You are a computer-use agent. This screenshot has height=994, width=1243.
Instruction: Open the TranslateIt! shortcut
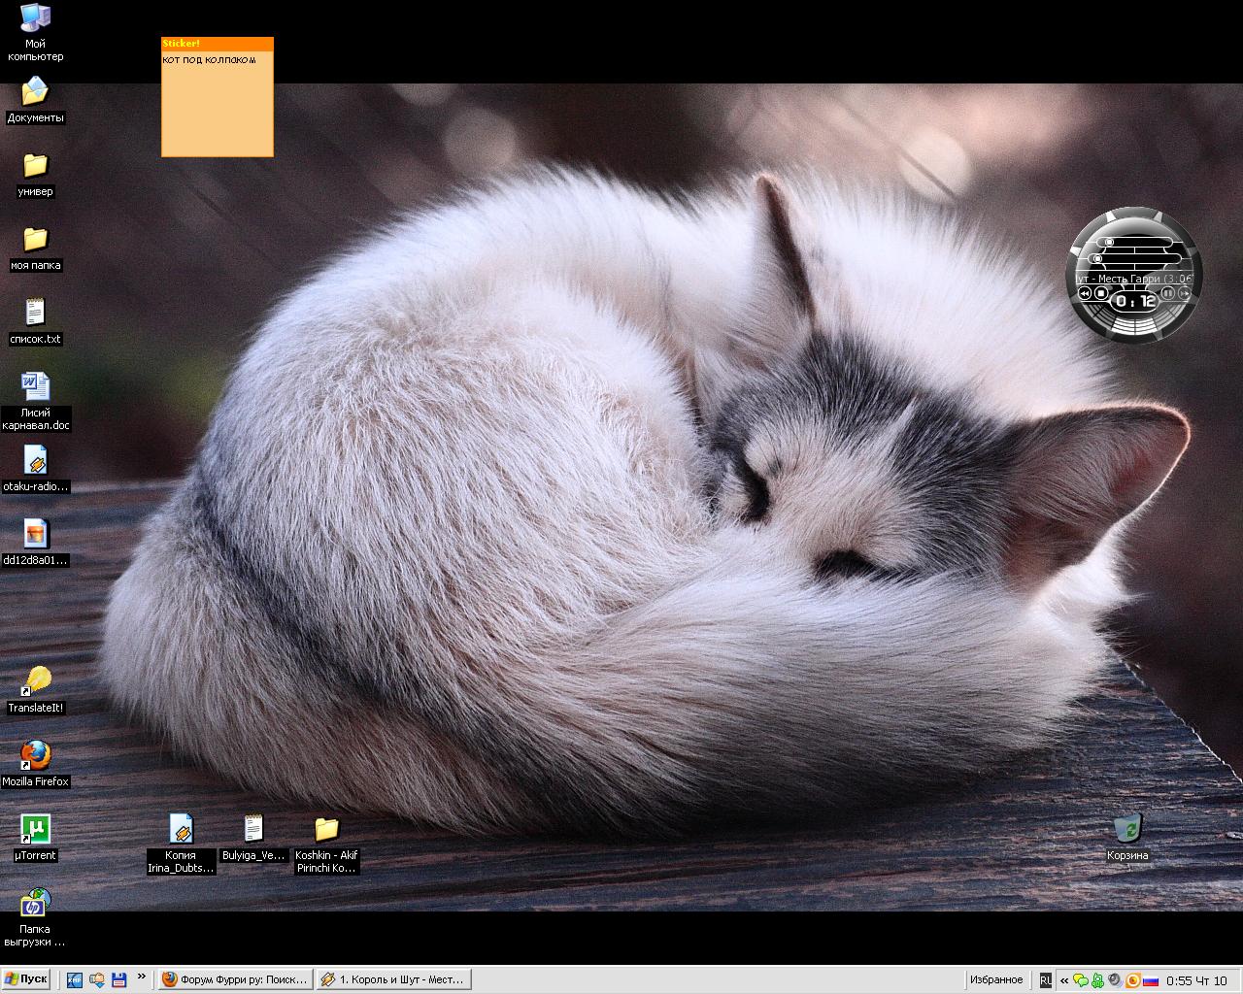(36, 681)
